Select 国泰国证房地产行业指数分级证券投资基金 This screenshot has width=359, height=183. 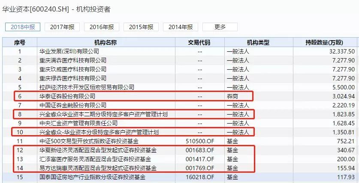coord(92,177)
